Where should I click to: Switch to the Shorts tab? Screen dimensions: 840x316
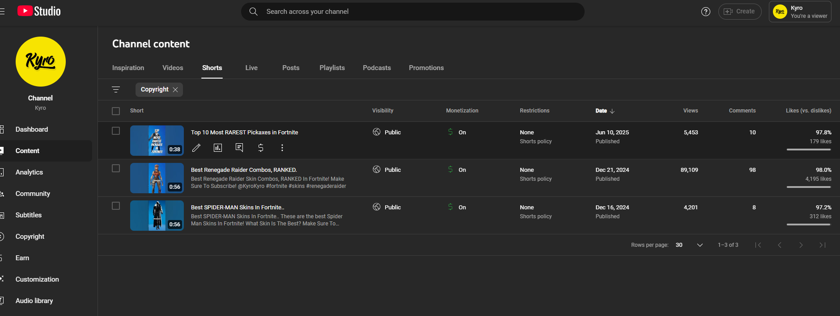(x=212, y=68)
